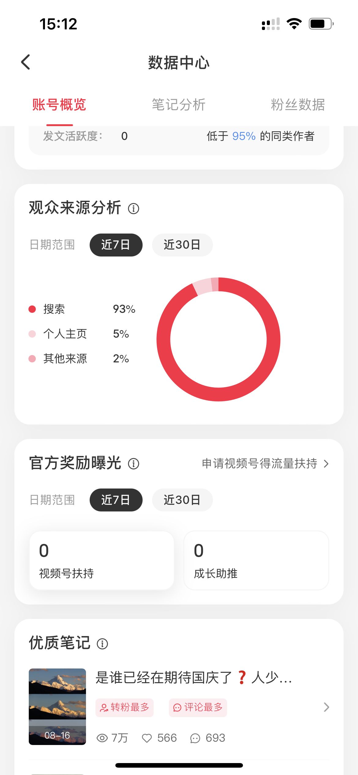This screenshot has height=775, width=358.
Task: Tap info icon next to 优质笔记
Action: [102, 644]
